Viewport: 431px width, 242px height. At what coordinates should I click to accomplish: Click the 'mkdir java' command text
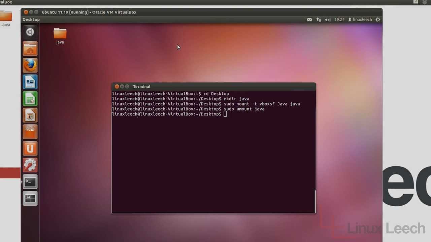tap(236, 99)
